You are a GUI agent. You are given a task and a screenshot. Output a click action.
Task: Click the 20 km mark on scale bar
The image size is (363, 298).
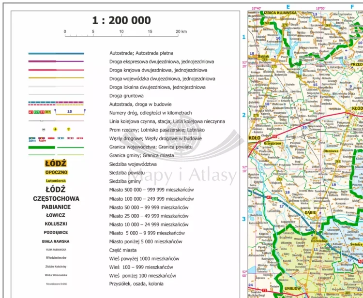pos(181,31)
